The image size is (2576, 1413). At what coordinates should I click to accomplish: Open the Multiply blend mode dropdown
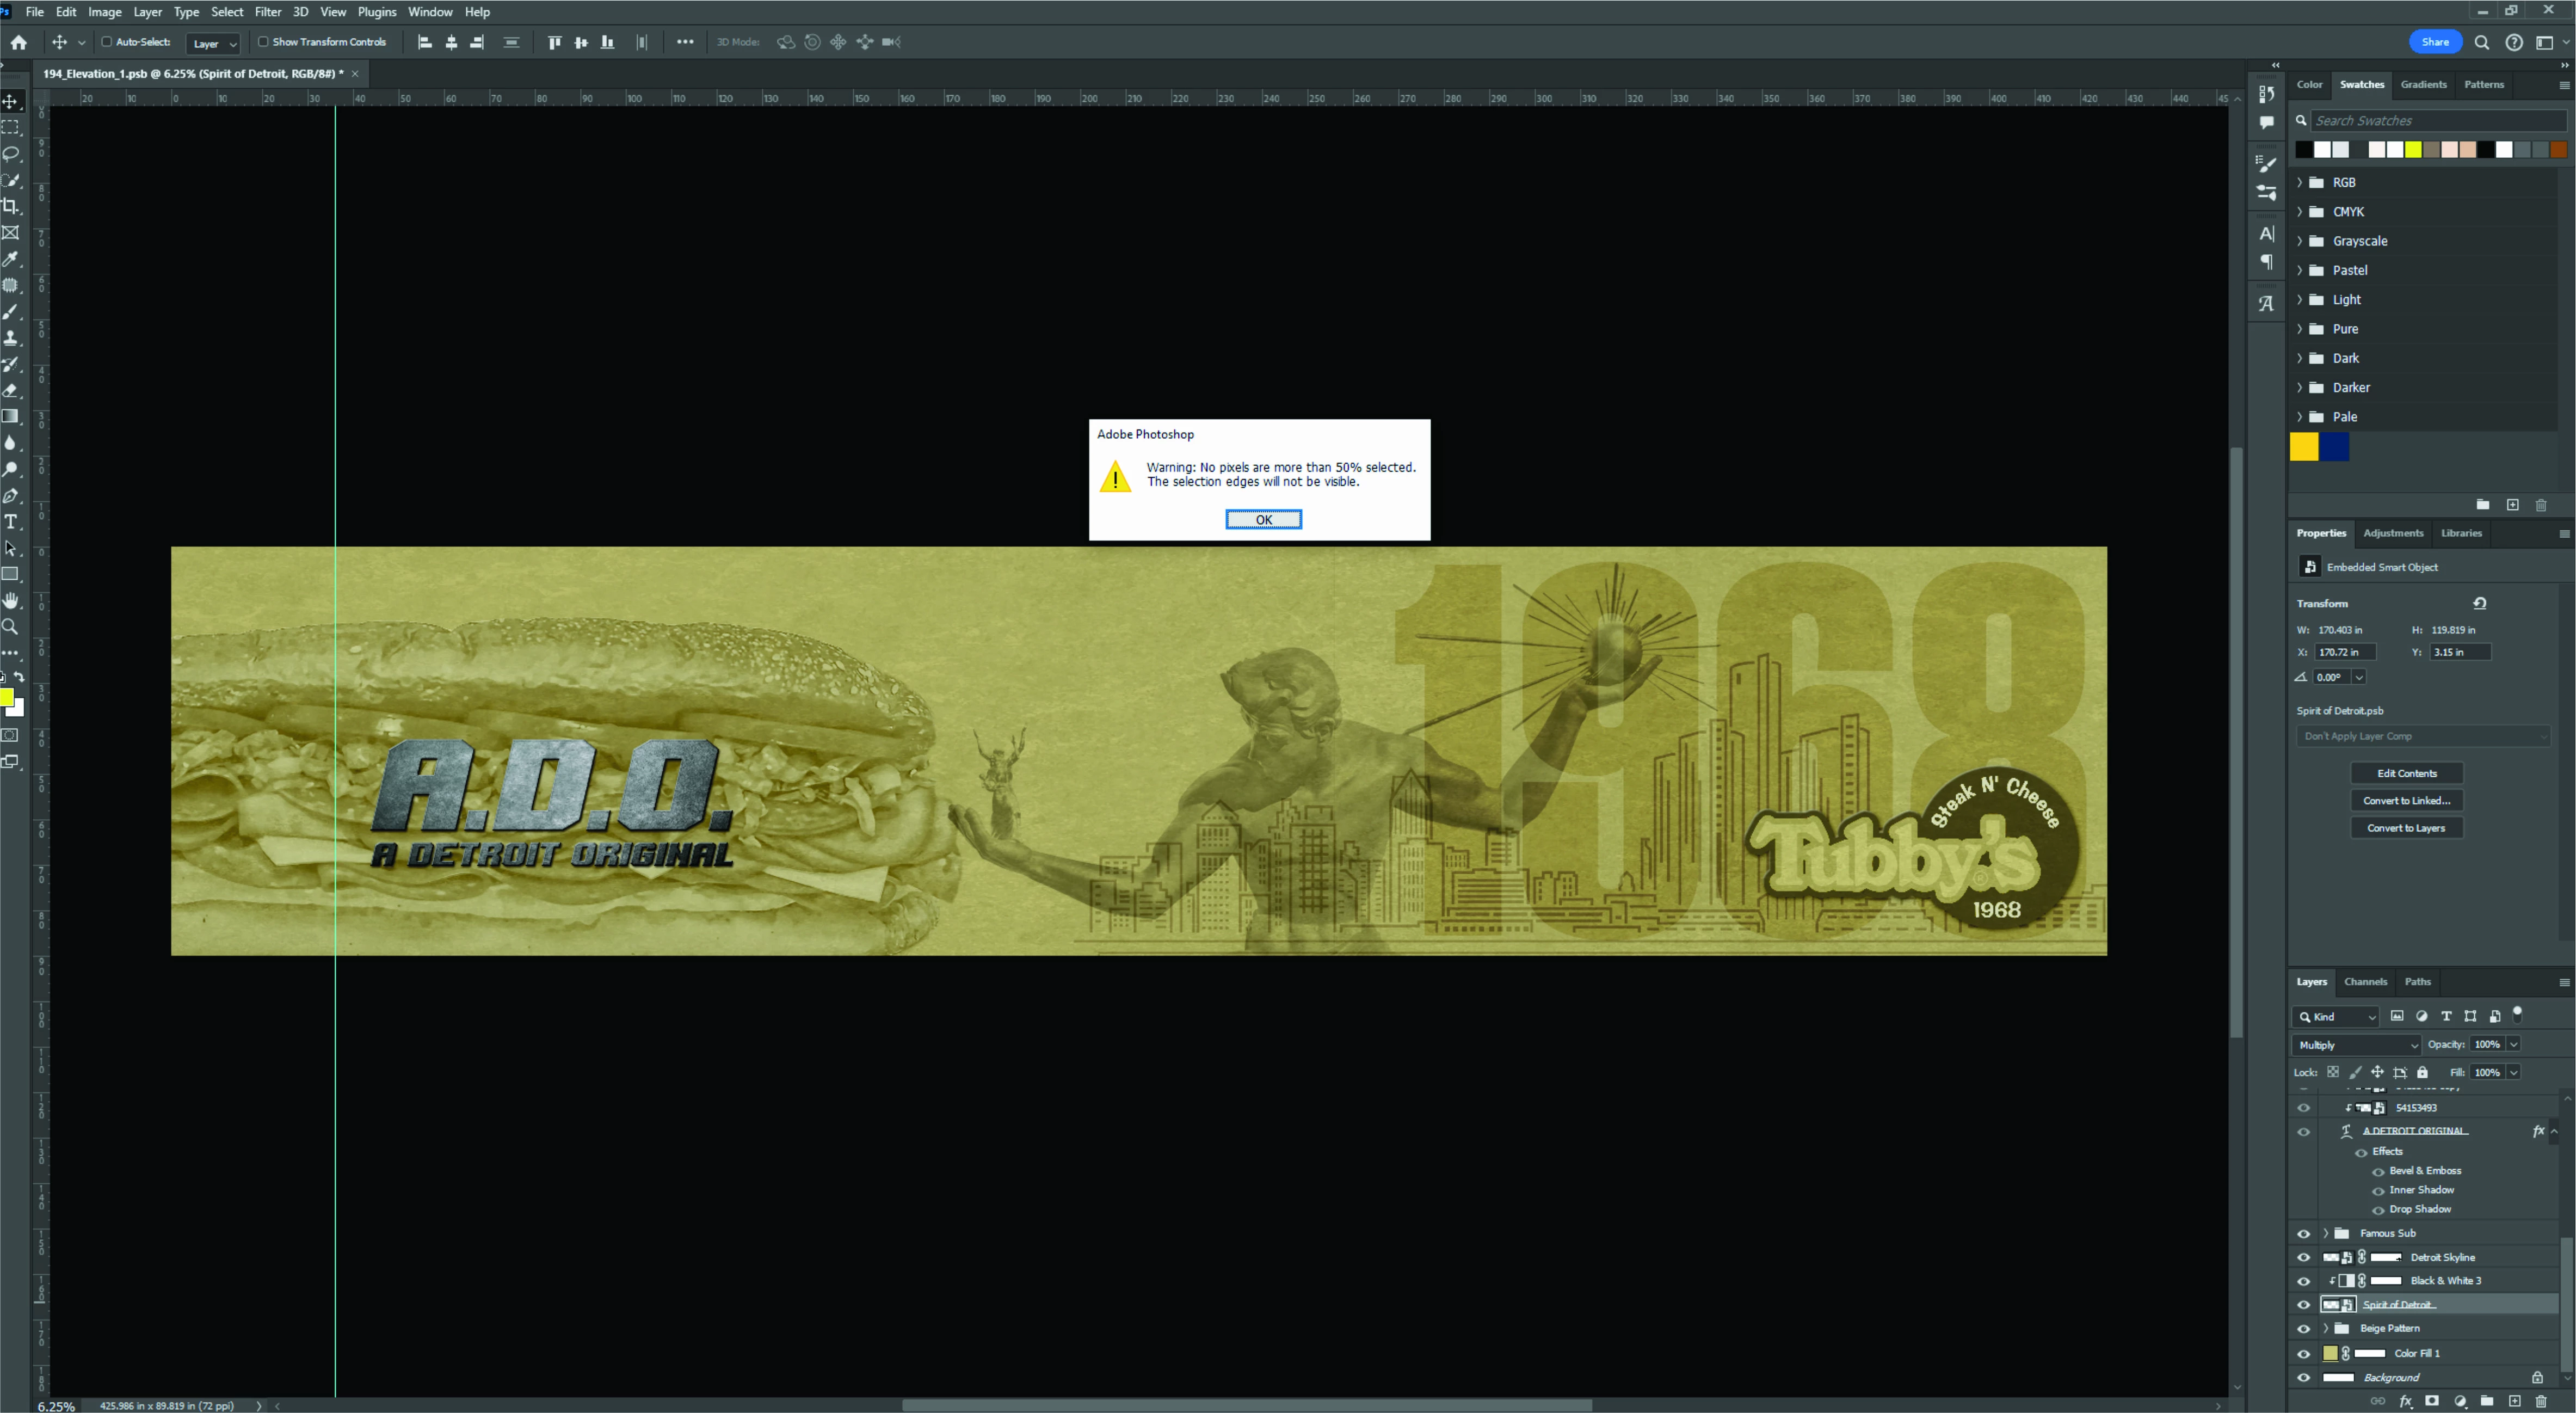2356,1044
